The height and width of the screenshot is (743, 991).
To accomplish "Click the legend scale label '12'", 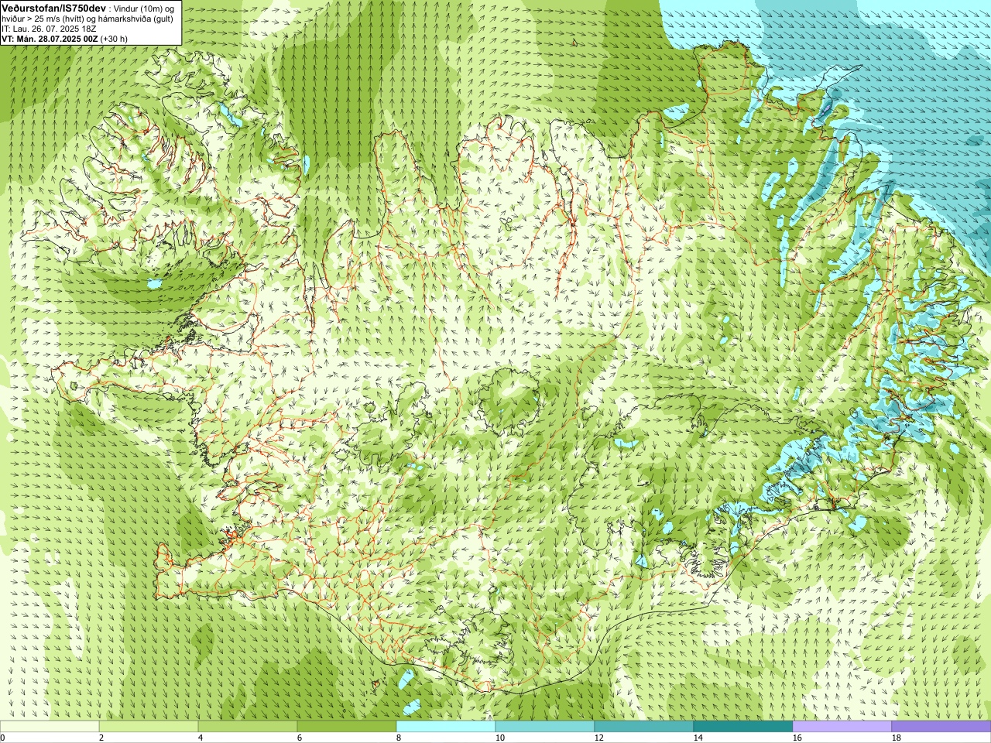I will click(598, 738).
